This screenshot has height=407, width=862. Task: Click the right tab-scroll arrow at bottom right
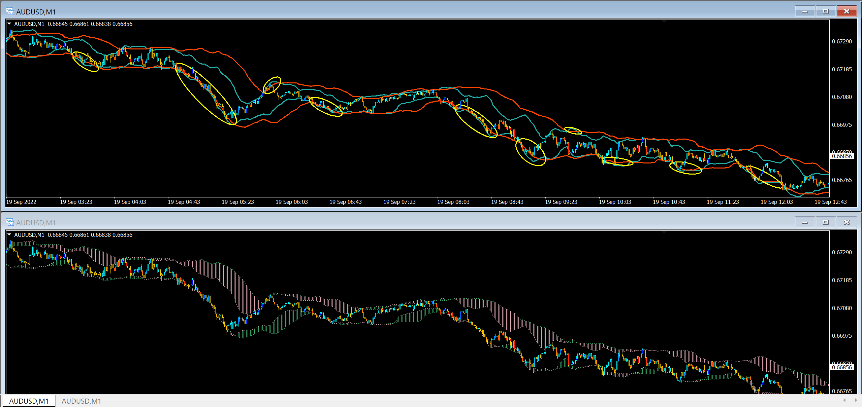click(855, 400)
